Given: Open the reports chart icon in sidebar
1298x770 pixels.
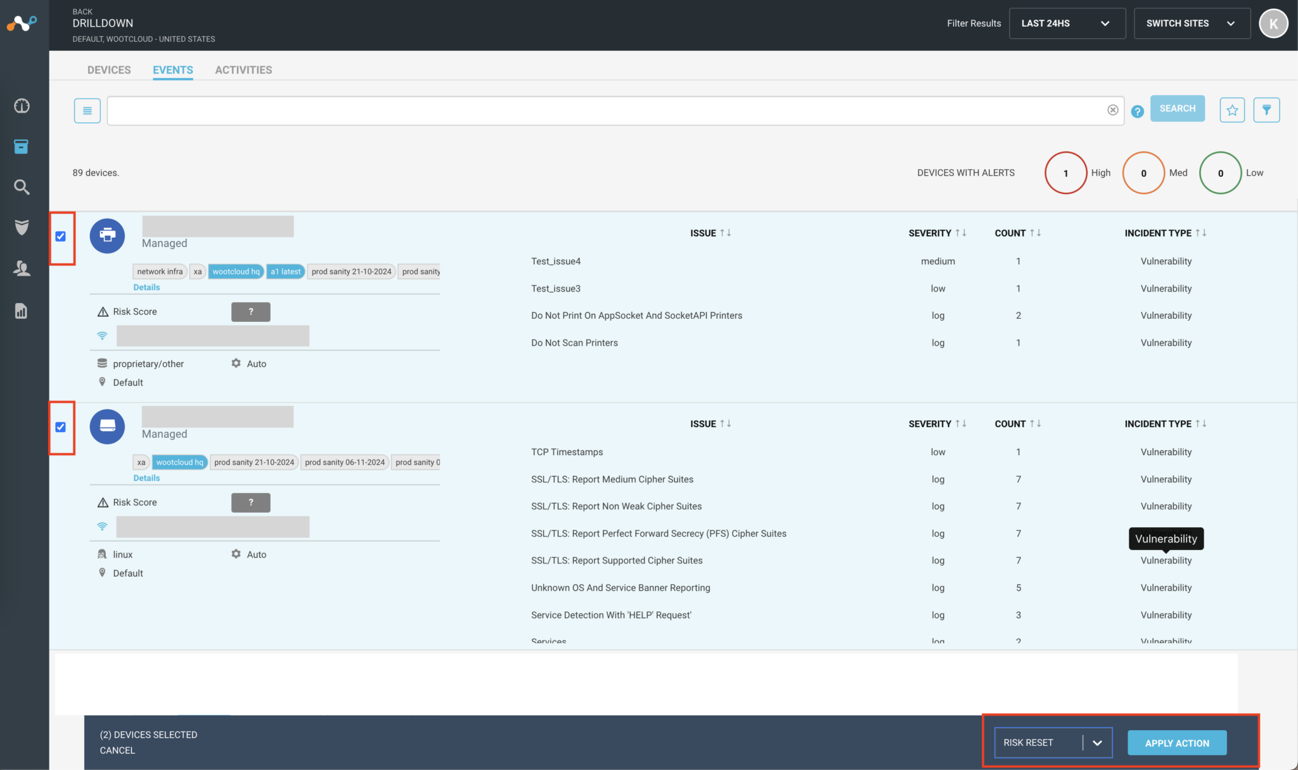Looking at the screenshot, I should [22, 311].
